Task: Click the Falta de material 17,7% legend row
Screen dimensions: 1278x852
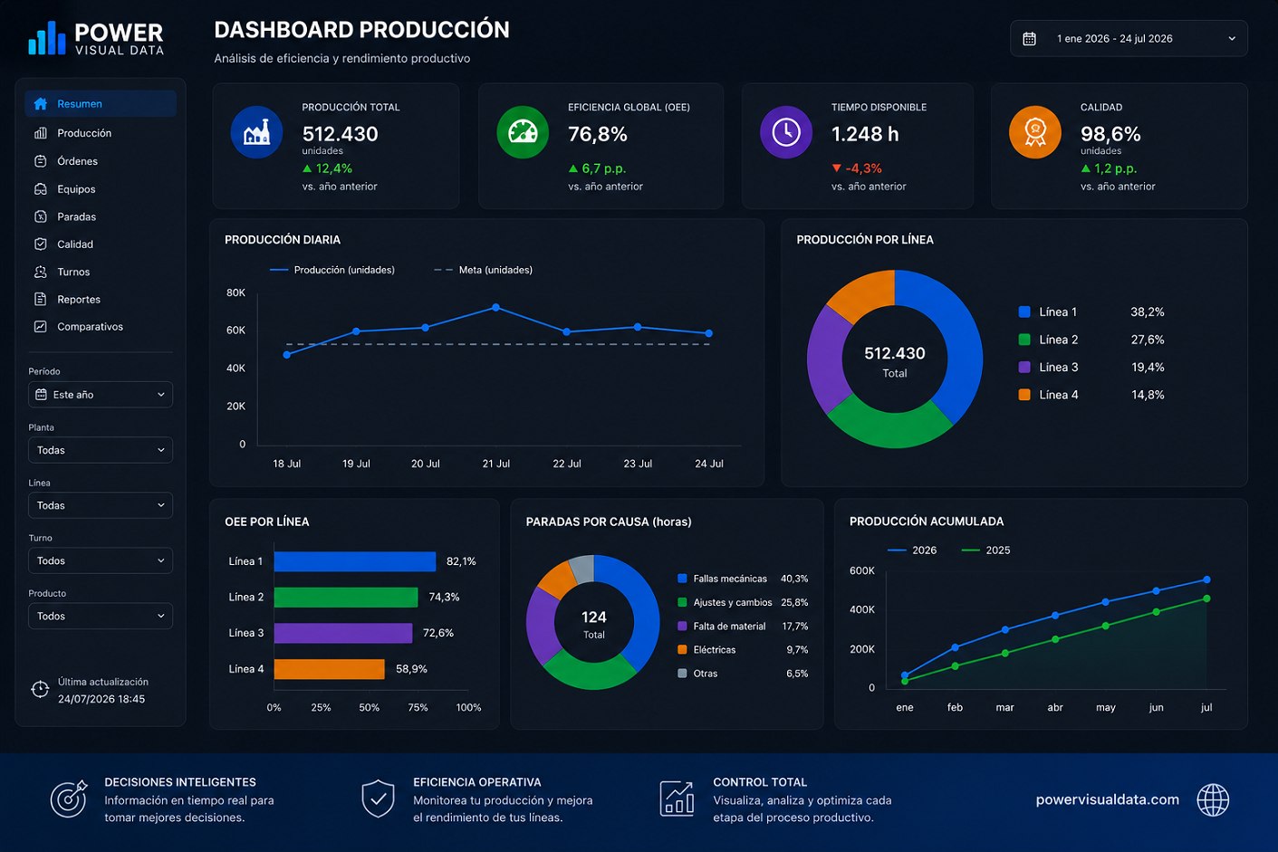Action: (743, 627)
